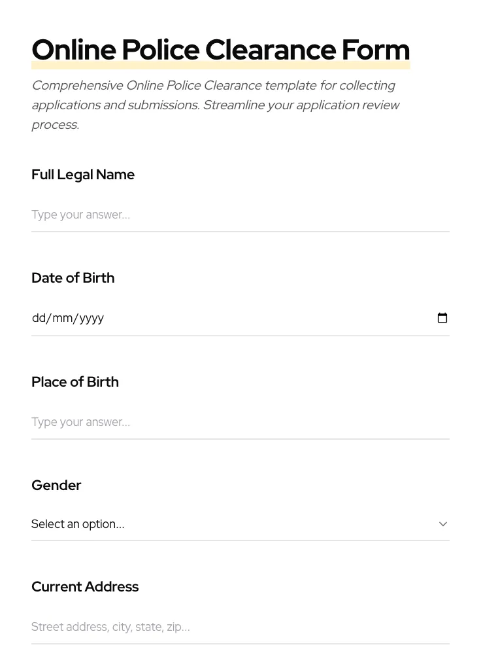Click the Gender dropdown chevron arrow

coord(443,524)
